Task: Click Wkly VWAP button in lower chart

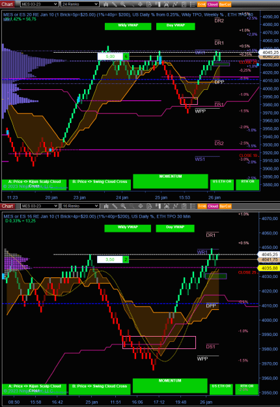Action: [x=128, y=228]
